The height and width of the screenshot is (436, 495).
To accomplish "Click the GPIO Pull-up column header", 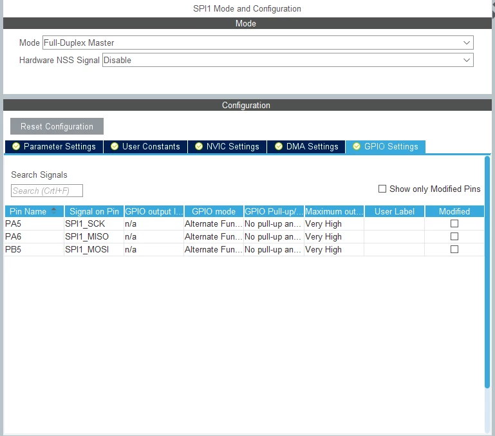I will [x=274, y=211].
